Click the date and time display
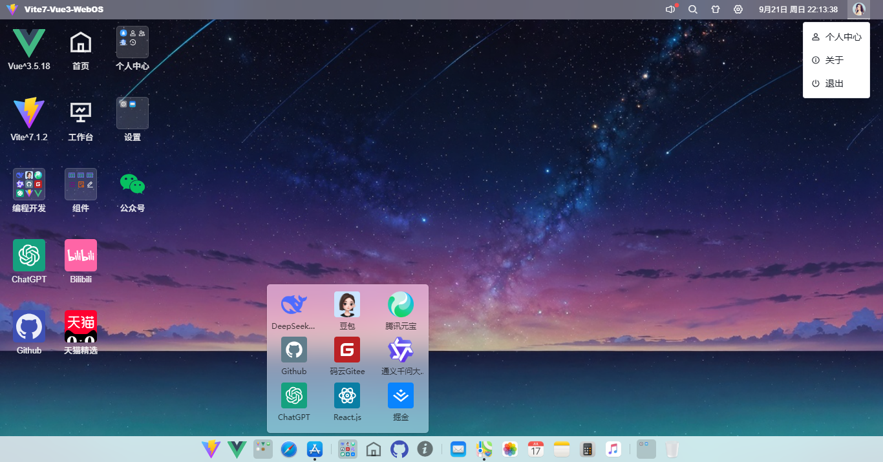Viewport: 883px width, 462px height. point(798,10)
